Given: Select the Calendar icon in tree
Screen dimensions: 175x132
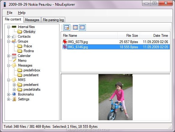Looking at the screenshot, I should (x=14, y=56).
